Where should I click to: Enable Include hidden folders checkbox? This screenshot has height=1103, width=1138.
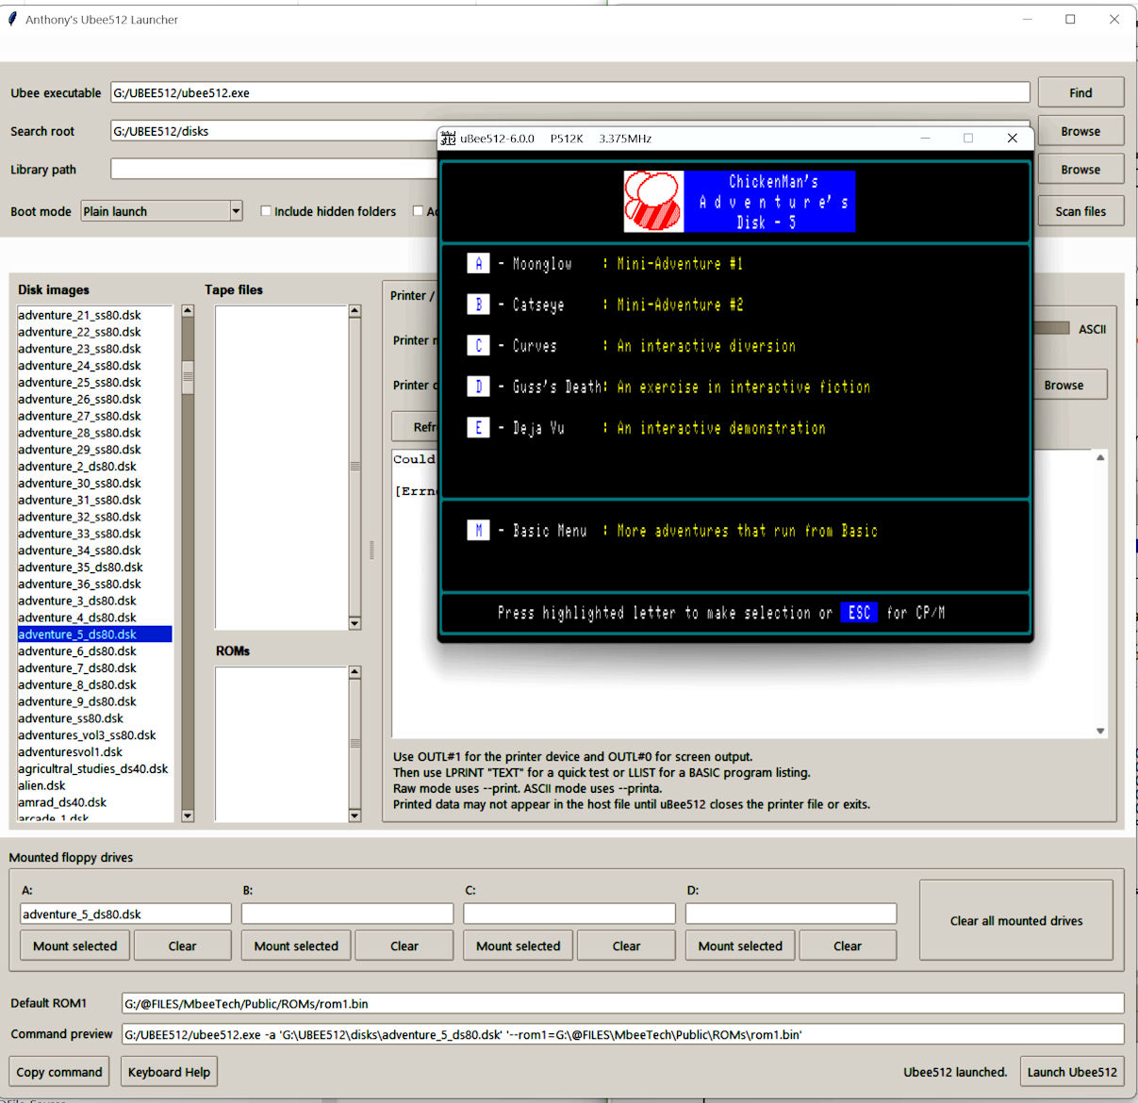[x=266, y=211]
